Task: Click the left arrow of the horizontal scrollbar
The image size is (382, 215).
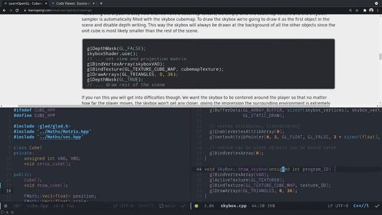Action: (1, 106)
